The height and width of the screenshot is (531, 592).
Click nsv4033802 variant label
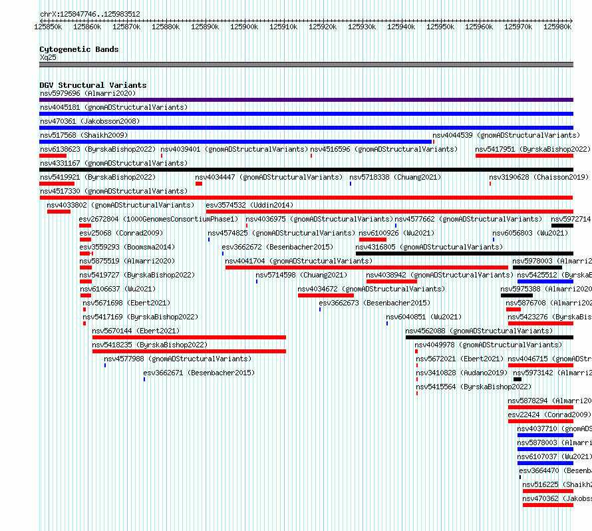point(120,205)
